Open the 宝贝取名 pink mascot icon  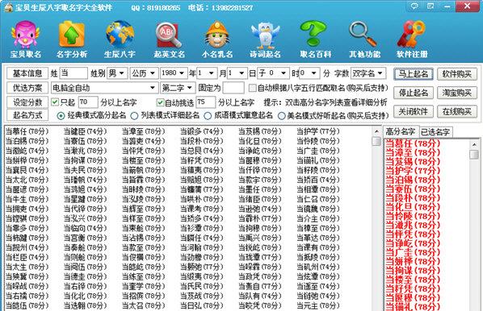[26, 35]
